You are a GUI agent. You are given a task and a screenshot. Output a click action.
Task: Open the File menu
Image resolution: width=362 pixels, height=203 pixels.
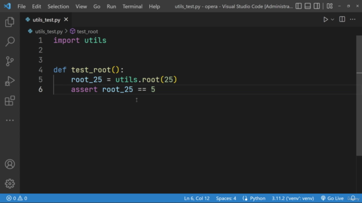tap(21, 6)
